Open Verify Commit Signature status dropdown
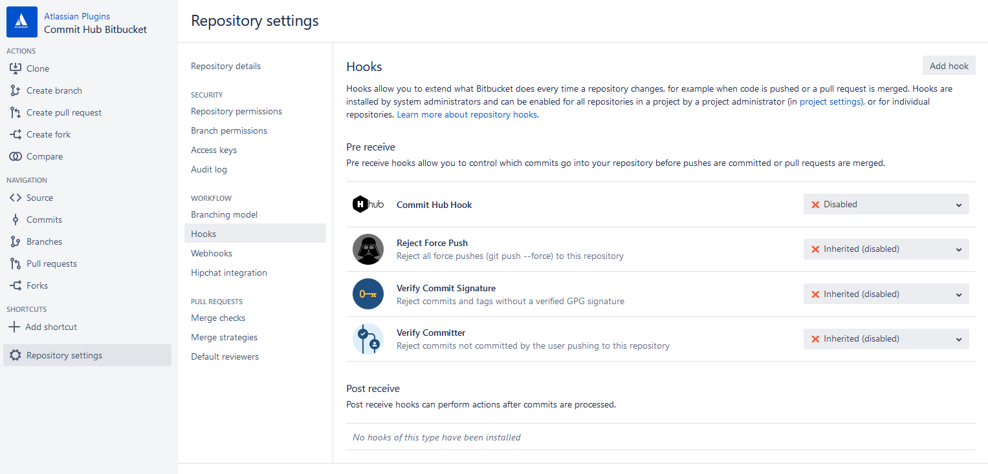Screen dimensions: 988x474 click(x=886, y=294)
